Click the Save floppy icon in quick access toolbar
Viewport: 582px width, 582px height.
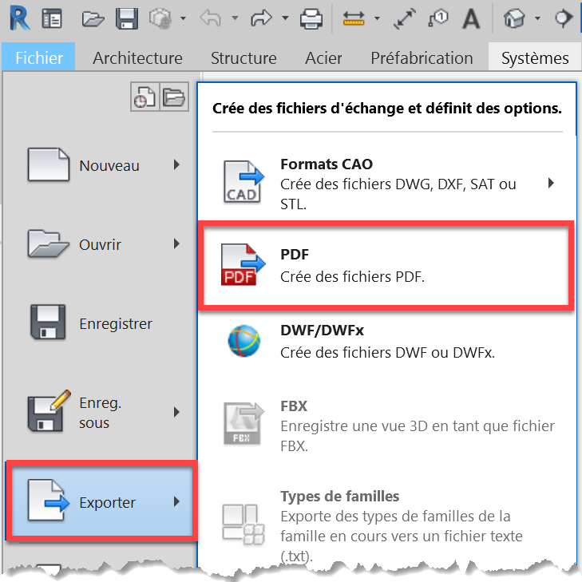coord(127,18)
